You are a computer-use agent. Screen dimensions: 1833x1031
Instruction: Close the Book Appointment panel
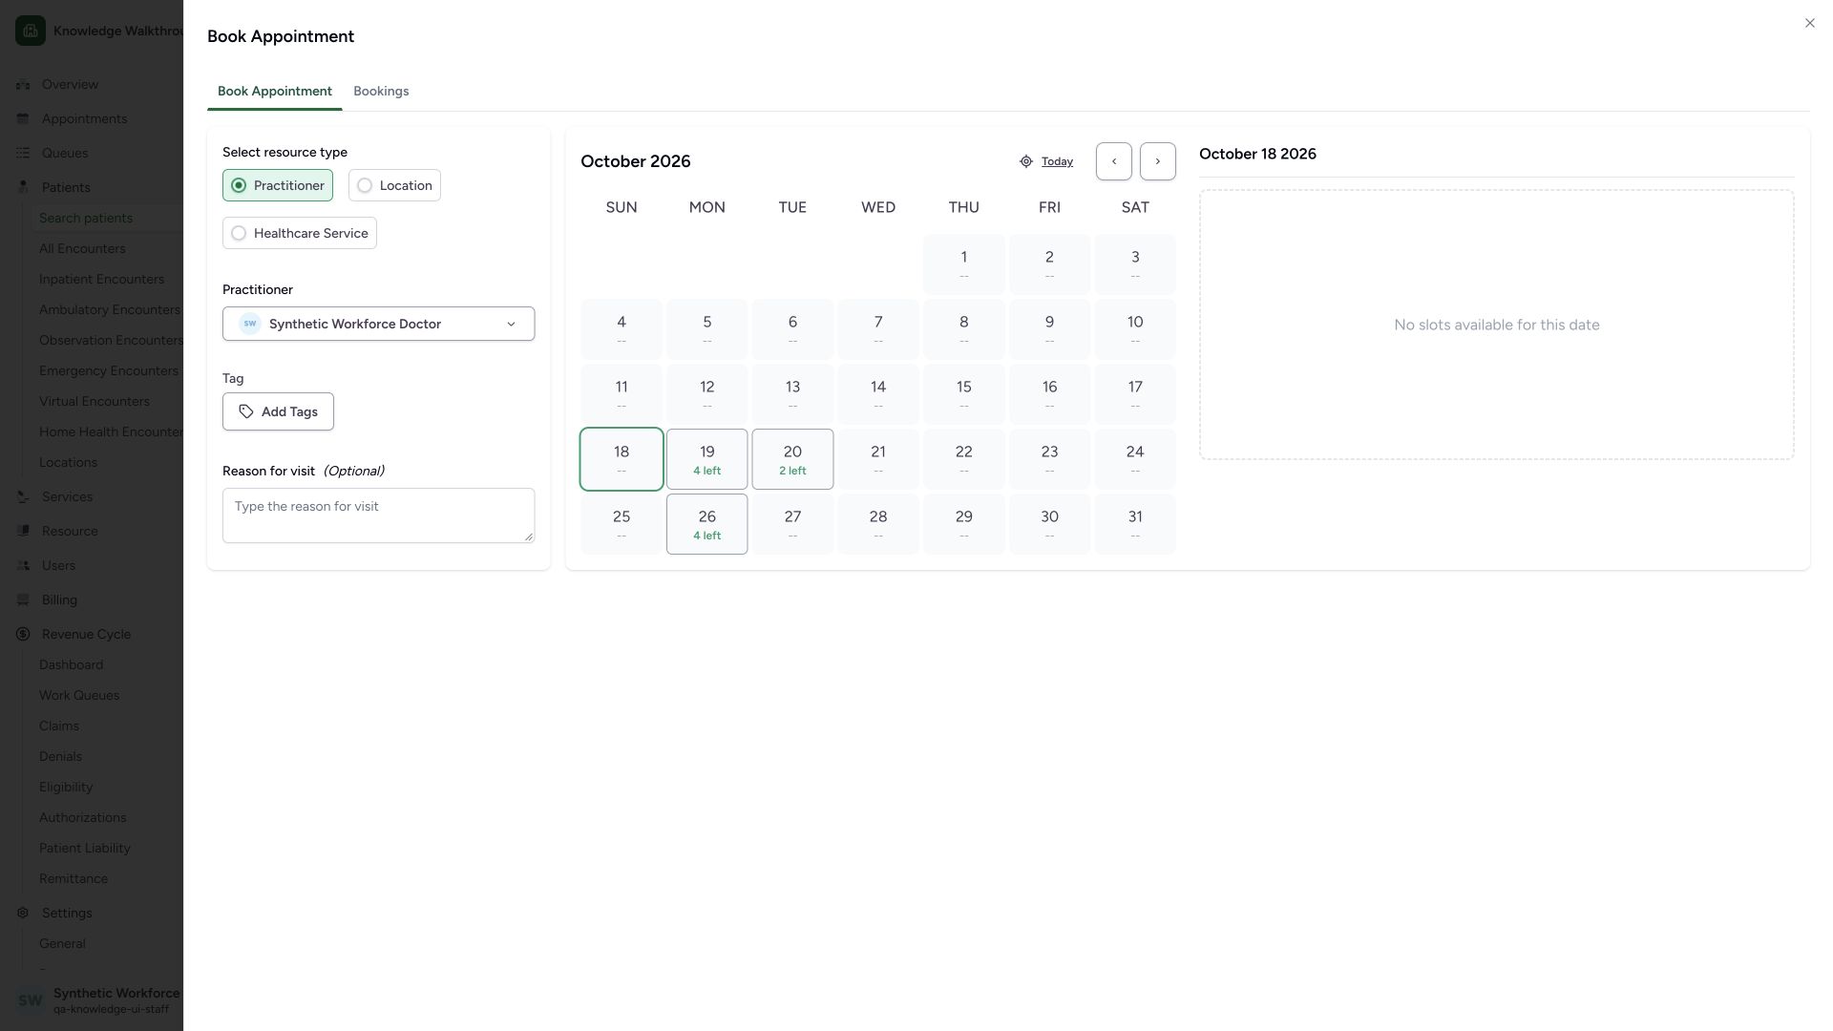click(1809, 23)
